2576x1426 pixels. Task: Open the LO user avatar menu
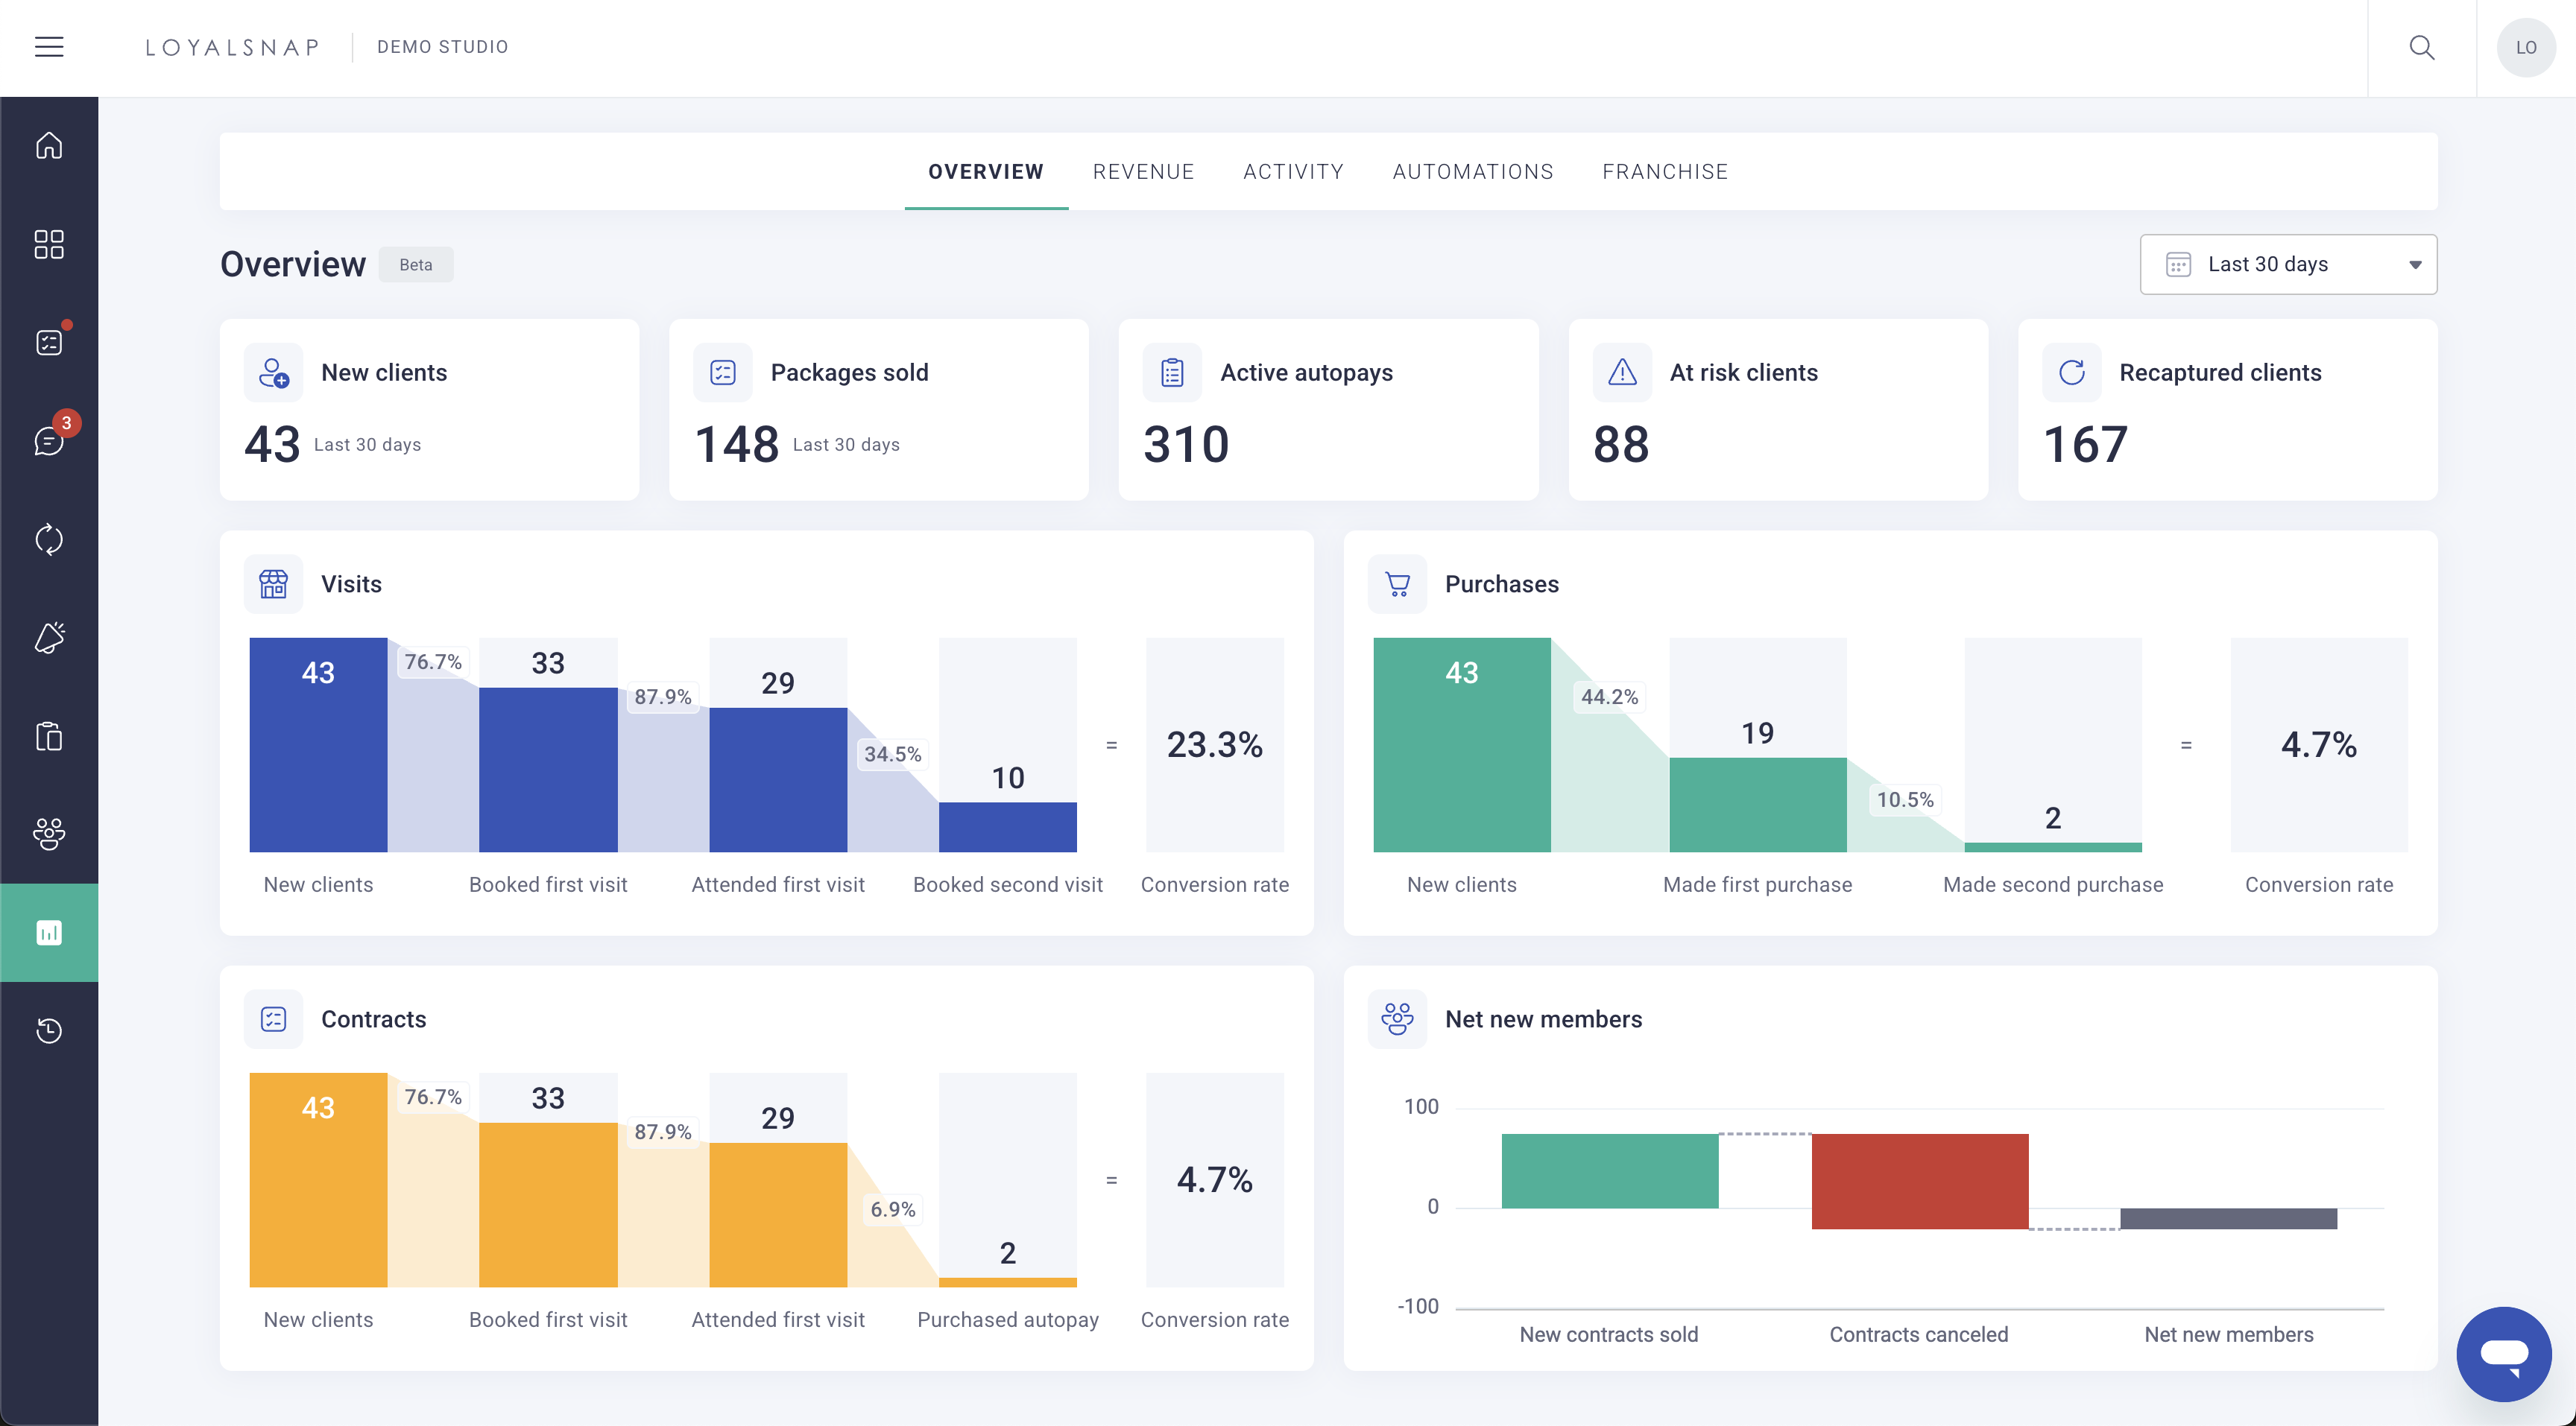[2525, 47]
